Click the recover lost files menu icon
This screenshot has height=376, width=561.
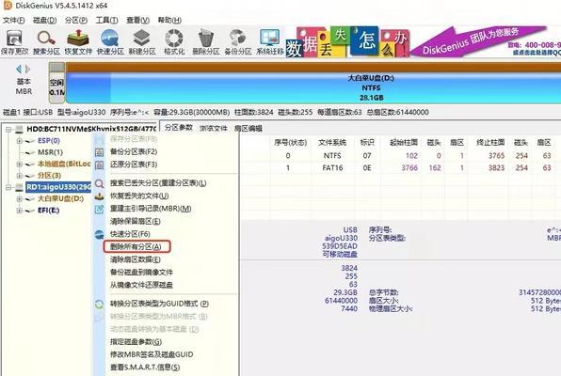tap(99, 196)
